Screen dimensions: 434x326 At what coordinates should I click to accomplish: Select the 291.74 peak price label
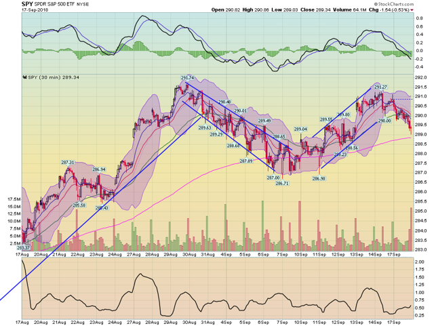click(x=187, y=78)
